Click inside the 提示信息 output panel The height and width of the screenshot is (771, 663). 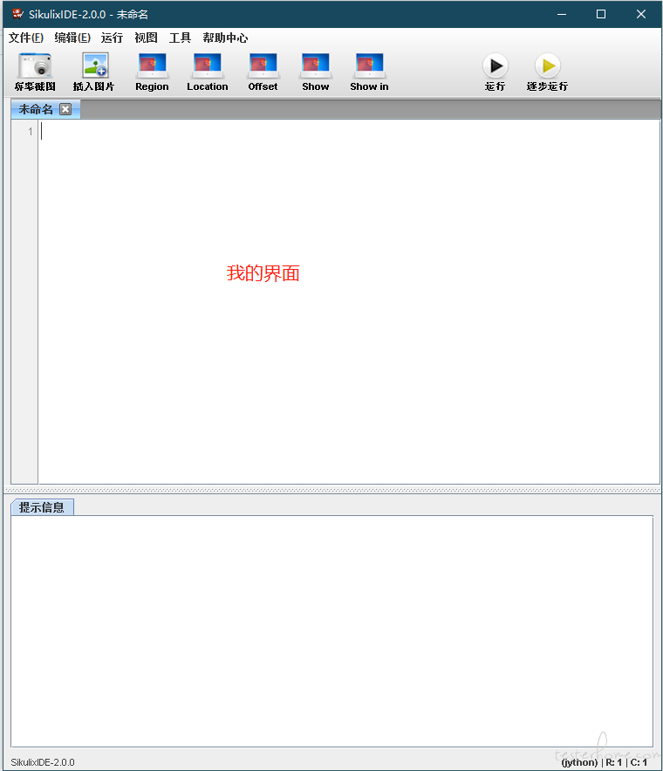pyautogui.click(x=332, y=631)
